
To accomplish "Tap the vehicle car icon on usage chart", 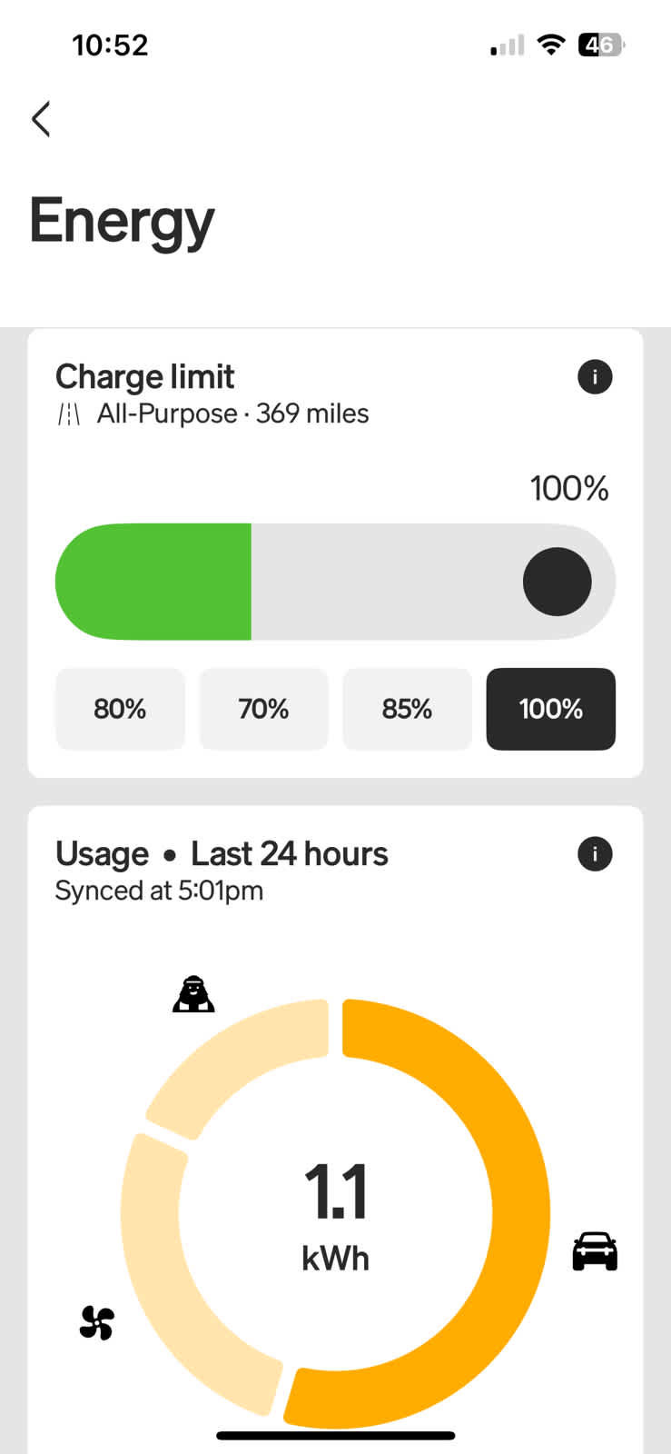I will click(595, 1251).
